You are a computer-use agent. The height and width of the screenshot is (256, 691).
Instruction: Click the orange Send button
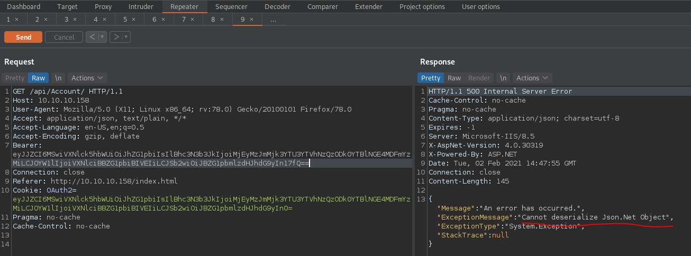coord(23,37)
